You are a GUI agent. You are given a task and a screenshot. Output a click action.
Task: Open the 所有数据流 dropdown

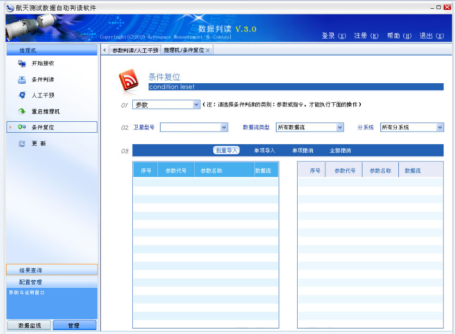(x=340, y=127)
